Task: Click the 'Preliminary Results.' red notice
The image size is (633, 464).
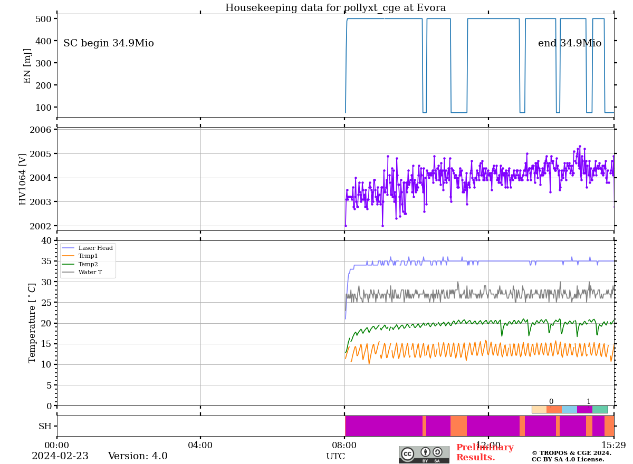Action: click(x=485, y=452)
